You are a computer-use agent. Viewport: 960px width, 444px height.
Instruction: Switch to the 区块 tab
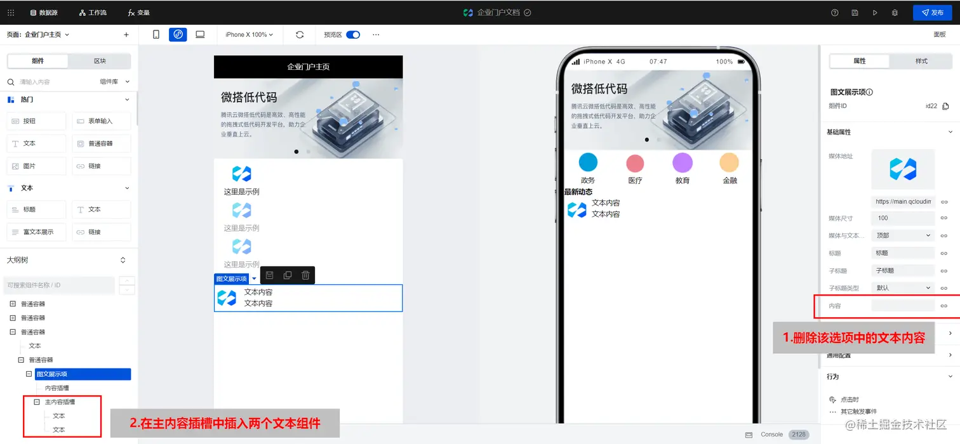(x=100, y=61)
